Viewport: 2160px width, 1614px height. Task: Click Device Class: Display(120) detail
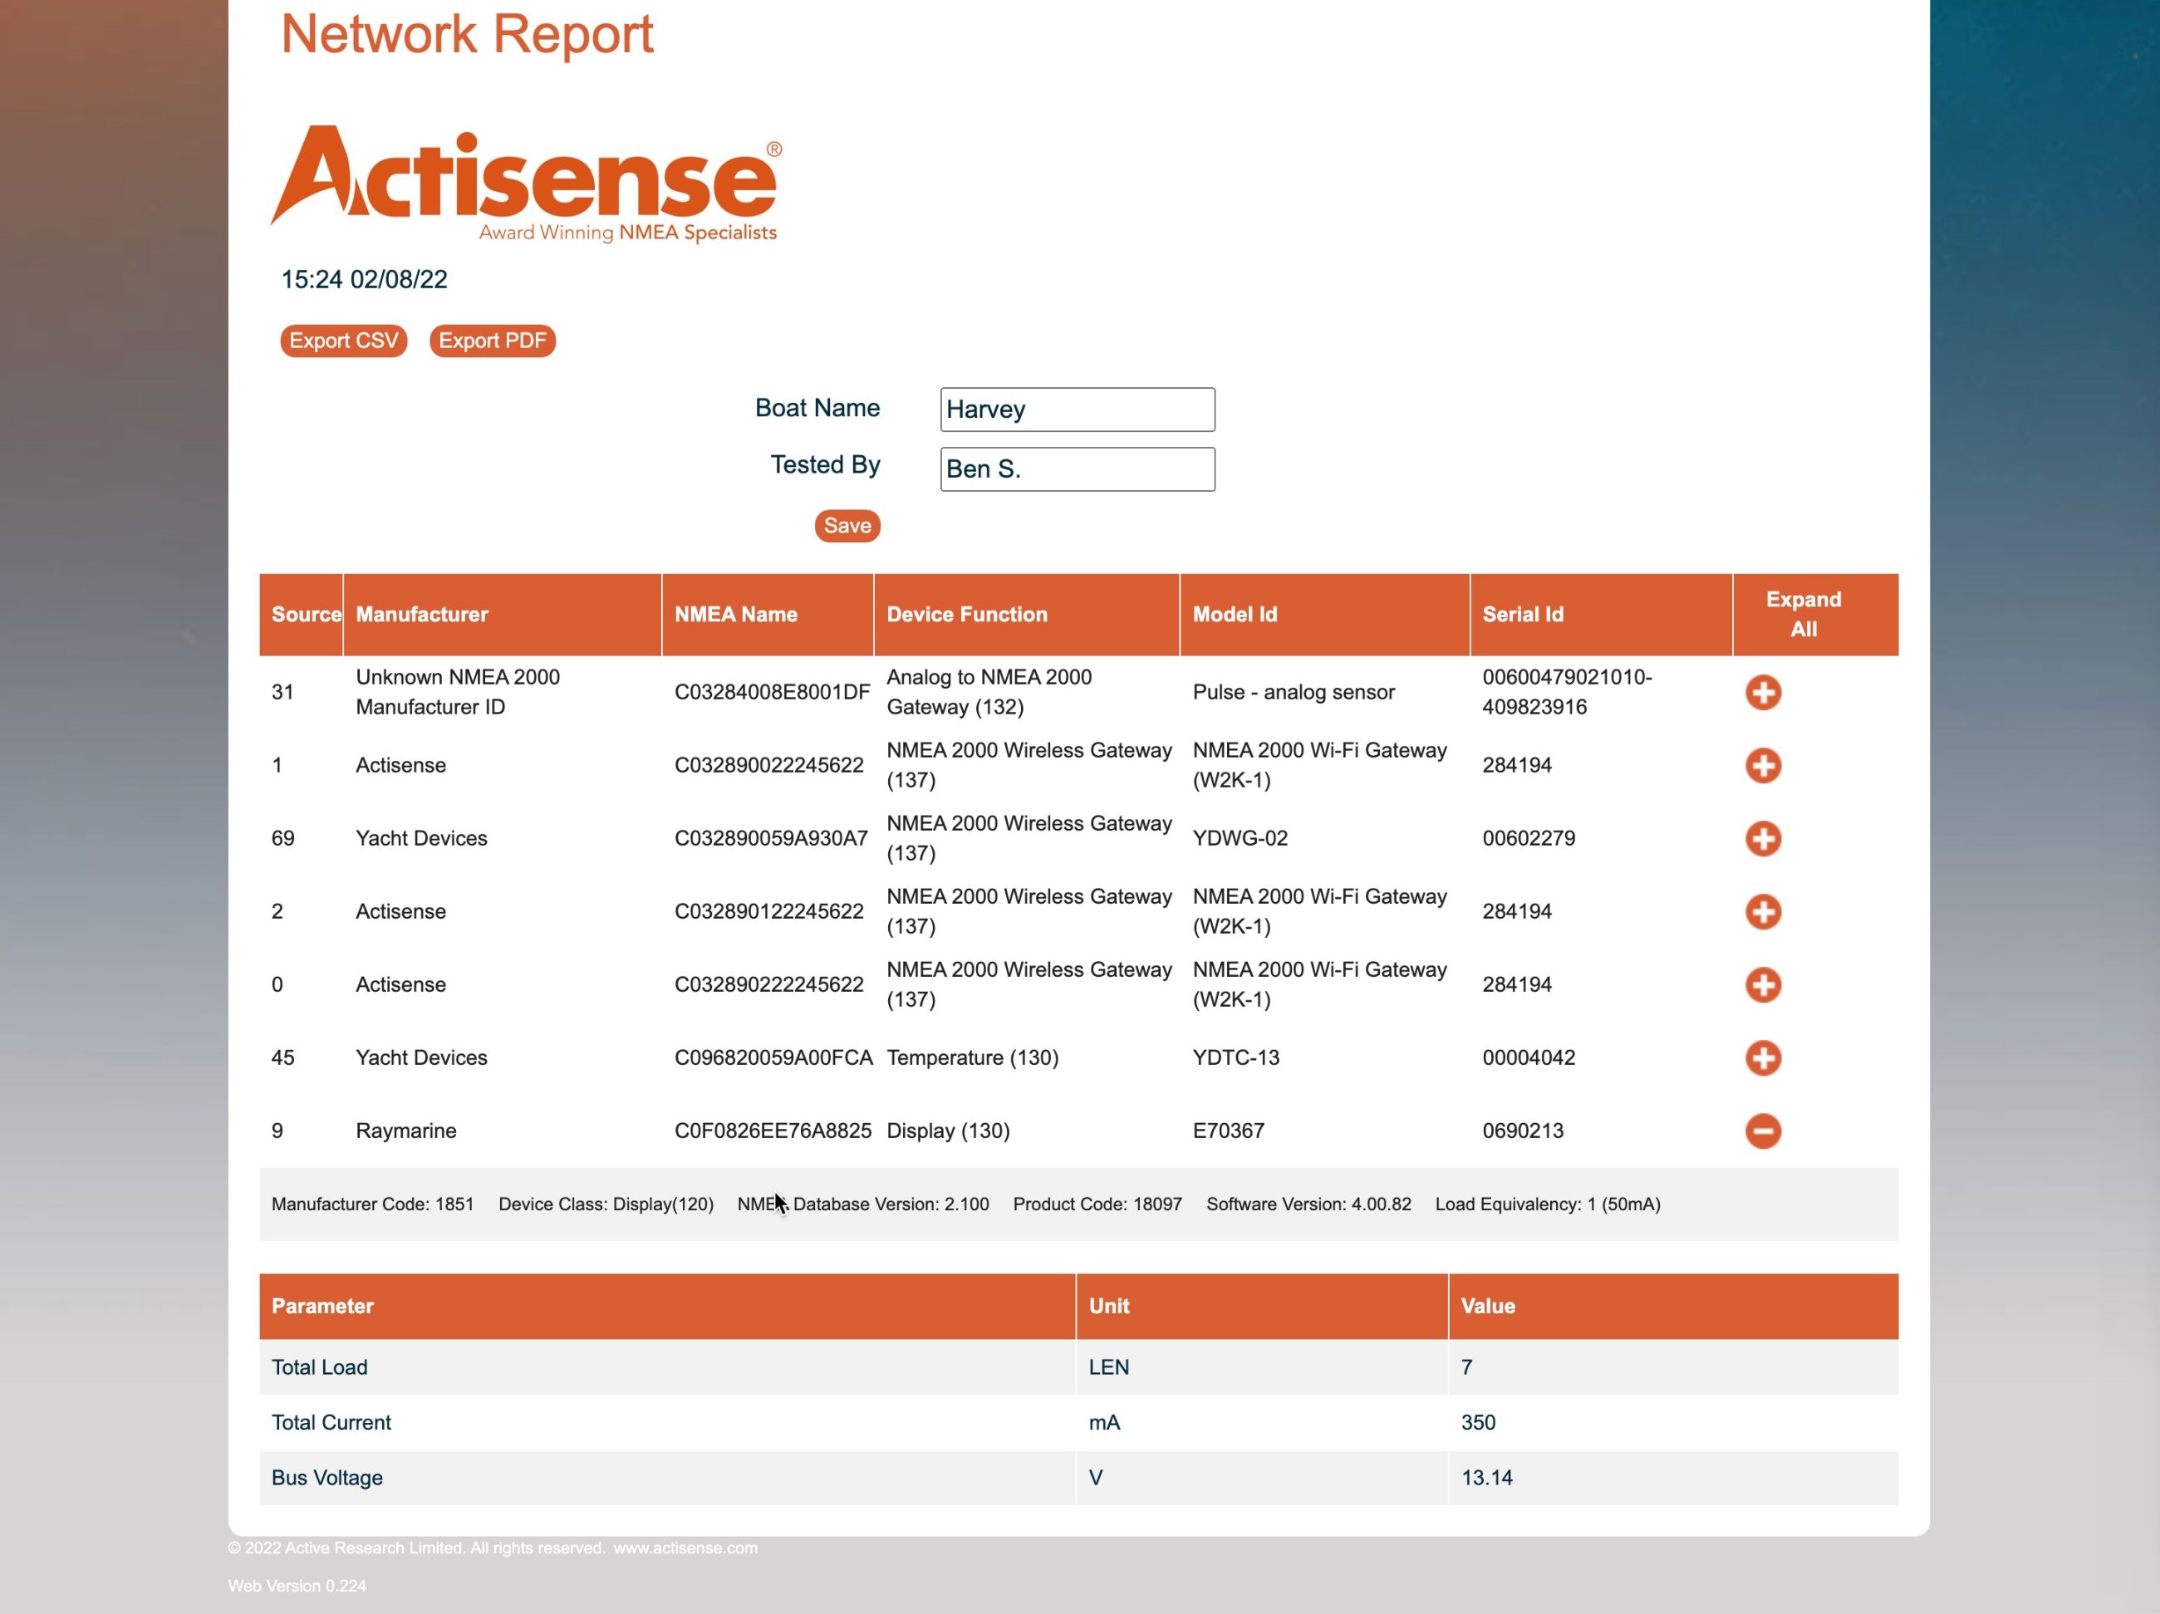point(606,1204)
